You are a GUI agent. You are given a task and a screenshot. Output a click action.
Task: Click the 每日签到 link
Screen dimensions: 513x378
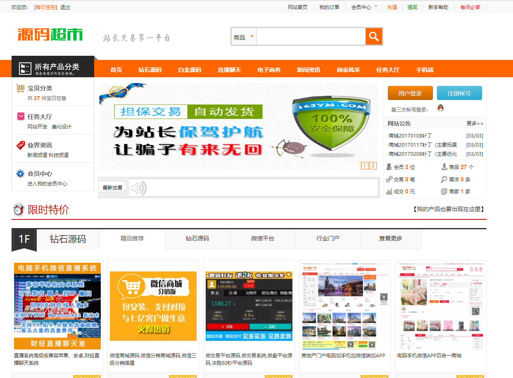click(x=45, y=7)
